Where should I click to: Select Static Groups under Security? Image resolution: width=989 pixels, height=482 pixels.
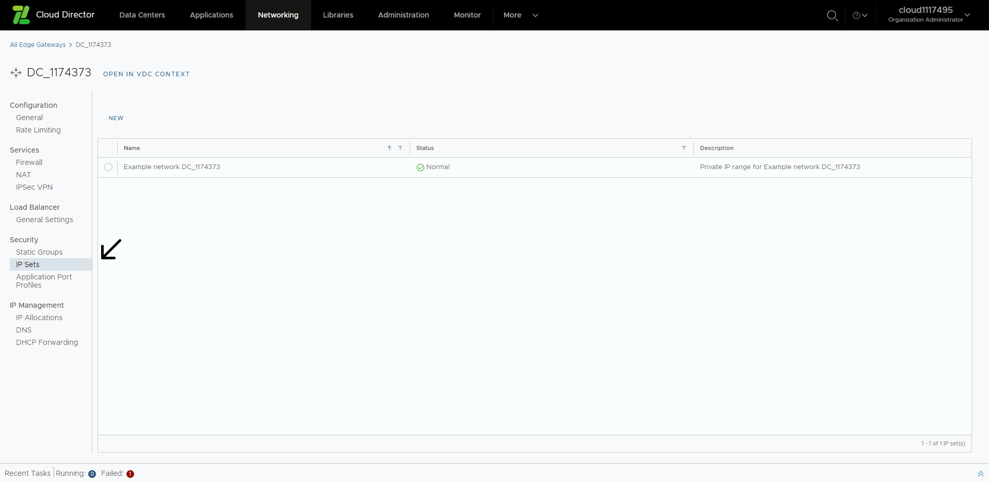click(39, 252)
